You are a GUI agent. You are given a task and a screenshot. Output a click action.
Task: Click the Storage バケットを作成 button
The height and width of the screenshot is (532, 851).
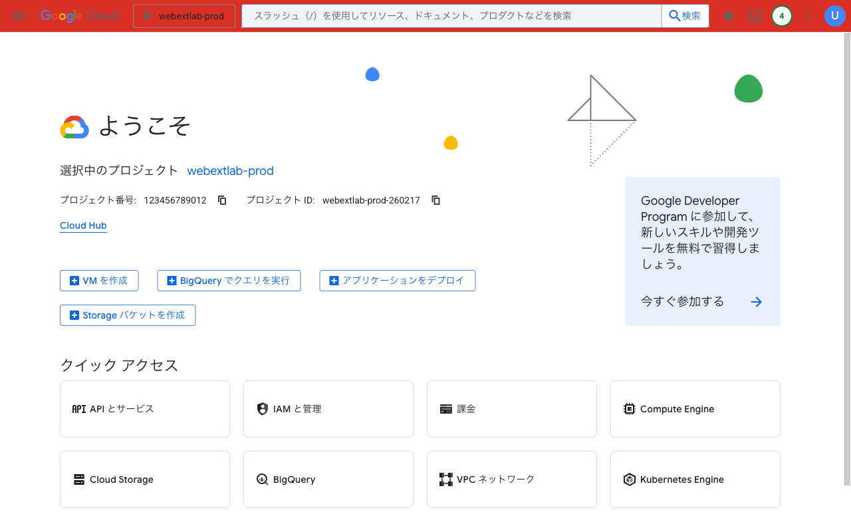point(128,315)
